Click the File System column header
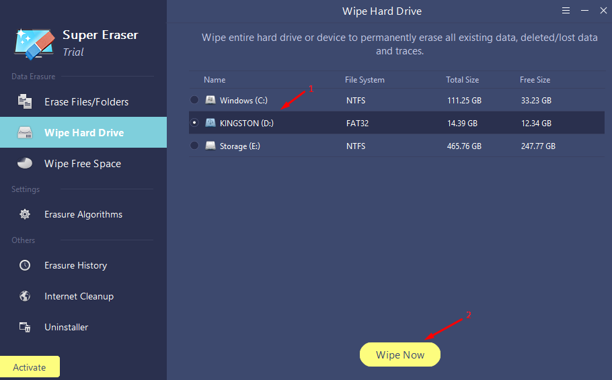The width and height of the screenshot is (612, 380). coord(365,80)
